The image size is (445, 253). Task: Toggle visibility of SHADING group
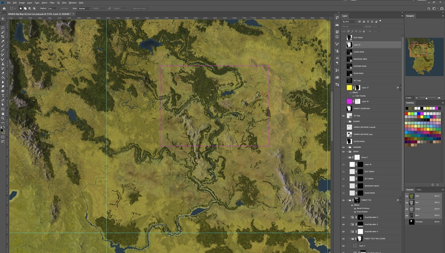(344, 147)
